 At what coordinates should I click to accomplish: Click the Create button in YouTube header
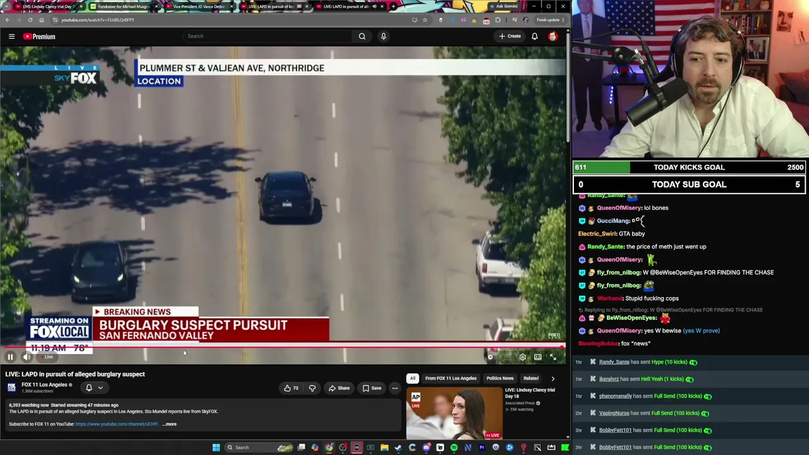coord(510,37)
